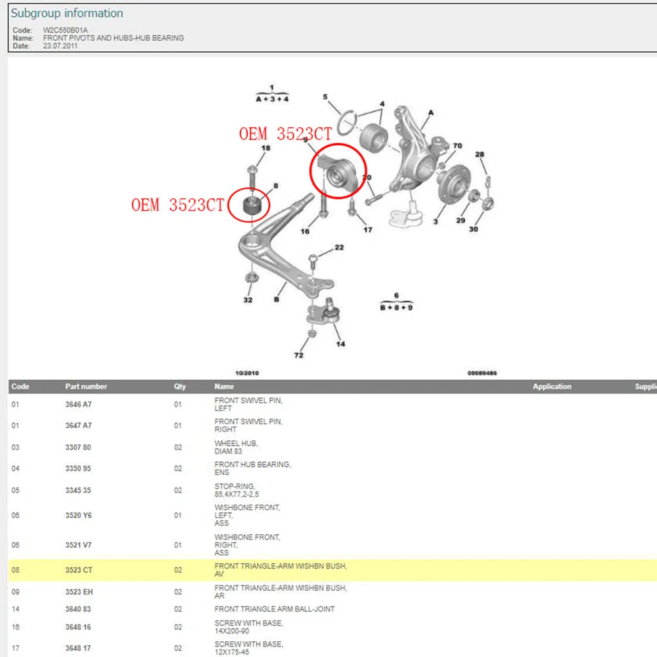Select the highlighted 3523 CT table row
The height and width of the screenshot is (657, 657).
point(332,570)
